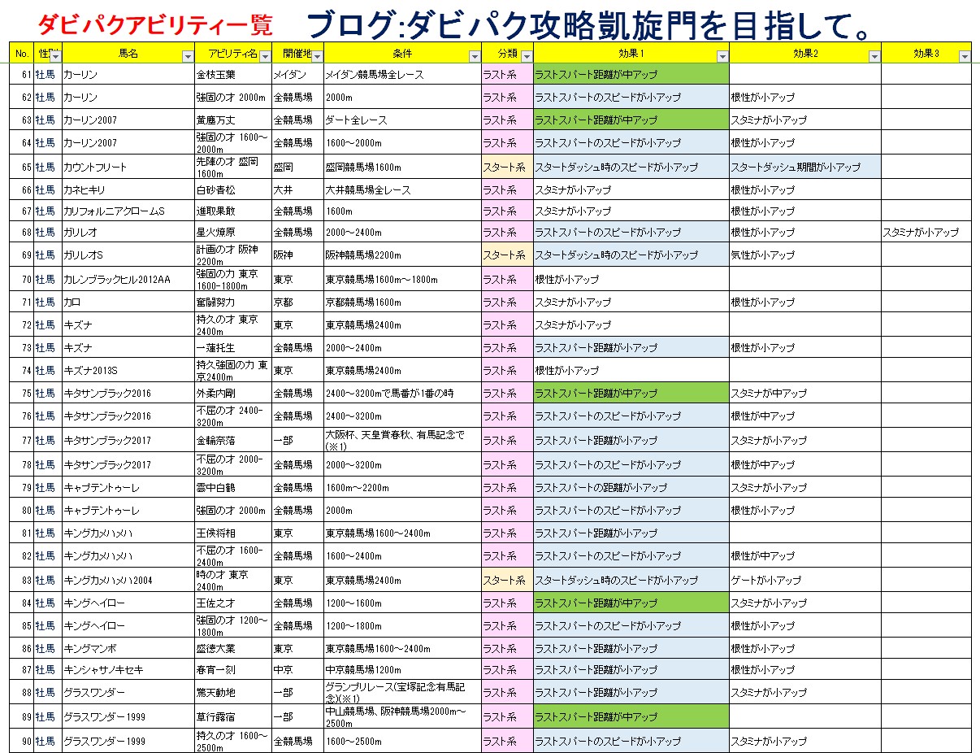
Task: Select the condition cell 中京競馬場1200m
Action: coord(402,670)
